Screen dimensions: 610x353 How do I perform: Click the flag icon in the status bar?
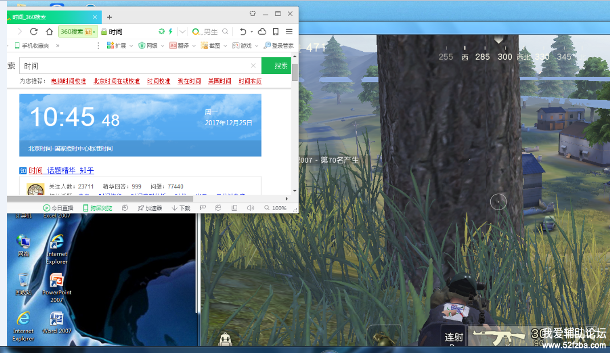(203, 208)
